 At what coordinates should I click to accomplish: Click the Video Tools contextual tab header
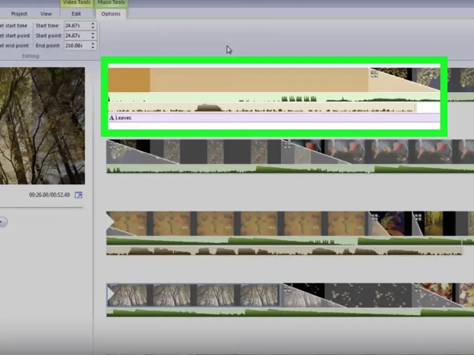(x=76, y=3)
